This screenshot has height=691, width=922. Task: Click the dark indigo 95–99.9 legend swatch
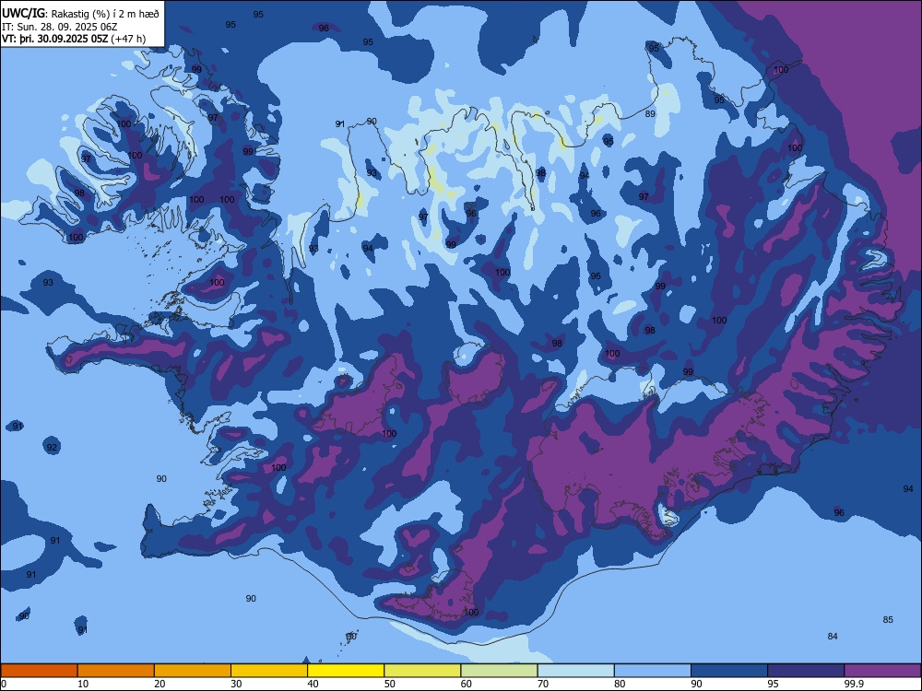point(806,671)
